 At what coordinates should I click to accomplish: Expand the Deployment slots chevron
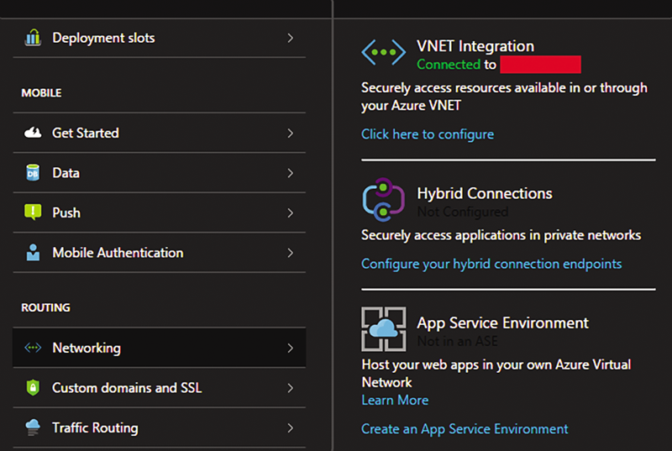point(290,38)
